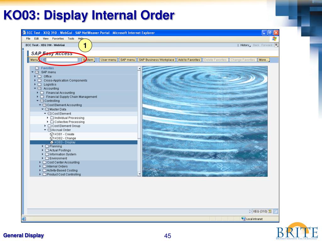Click the tree scrollbar up arrow
Image resolution: width=322 pixels, height=241 pixels.
pos(139,68)
